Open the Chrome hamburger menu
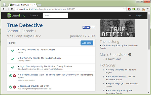Screen dimensions: 151x95 pos(147,9)
